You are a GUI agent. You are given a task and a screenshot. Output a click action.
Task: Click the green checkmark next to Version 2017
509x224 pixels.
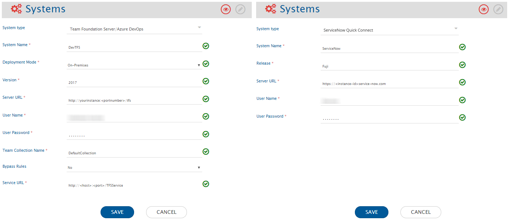coord(206,81)
